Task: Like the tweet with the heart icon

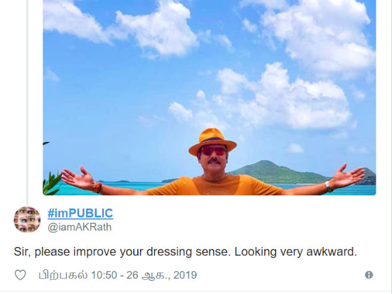Action: 20,275
